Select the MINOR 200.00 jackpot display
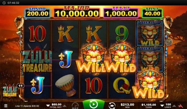The height and width of the screenshot is (109, 187). click(37, 13)
